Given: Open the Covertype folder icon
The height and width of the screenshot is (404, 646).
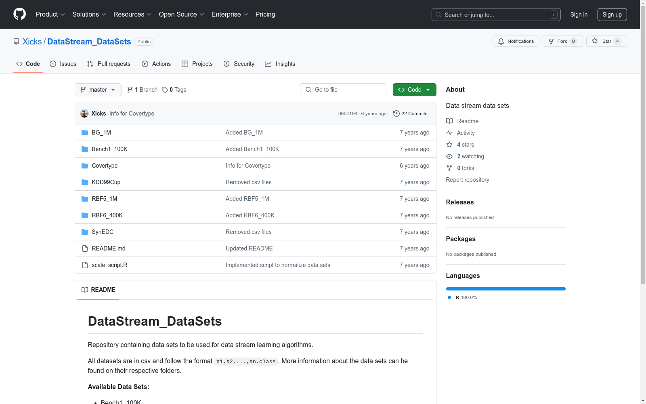Looking at the screenshot, I should pos(85,166).
